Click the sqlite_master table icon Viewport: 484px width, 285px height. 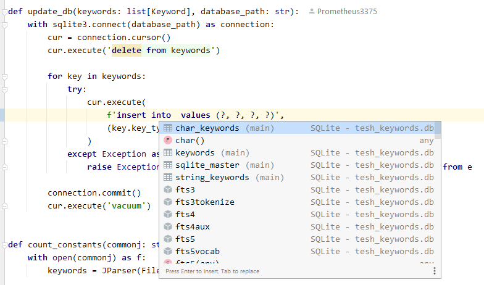(x=167, y=165)
